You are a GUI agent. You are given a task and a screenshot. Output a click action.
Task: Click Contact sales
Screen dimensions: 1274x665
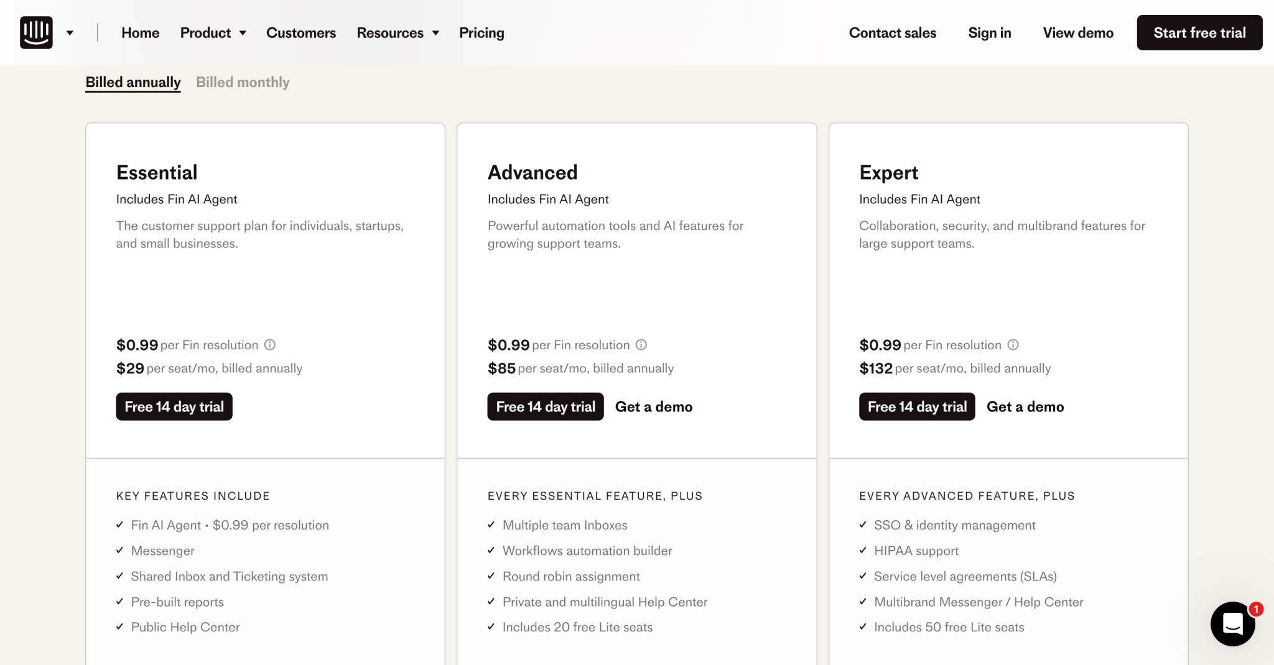pyautogui.click(x=893, y=32)
